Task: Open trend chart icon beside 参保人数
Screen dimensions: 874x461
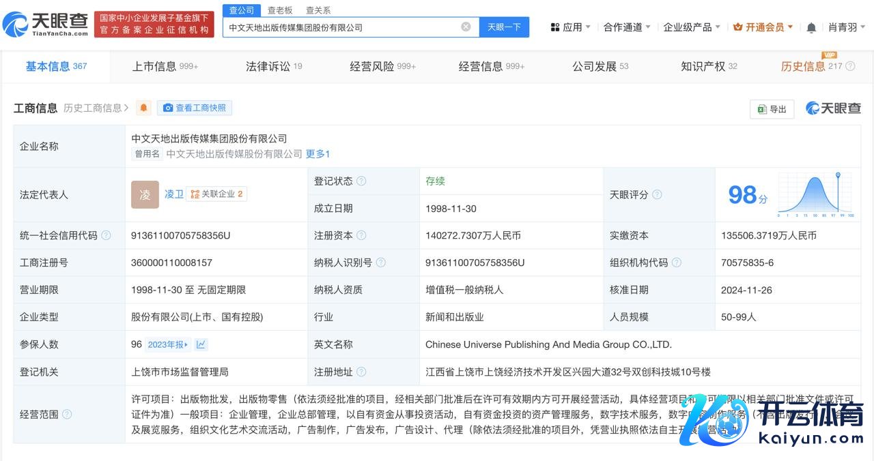Action: pyautogui.click(x=201, y=344)
